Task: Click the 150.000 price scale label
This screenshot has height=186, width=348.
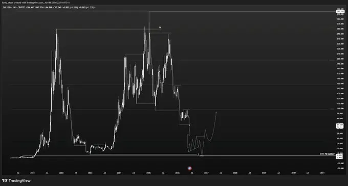Action: pyautogui.click(x=340, y=84)
